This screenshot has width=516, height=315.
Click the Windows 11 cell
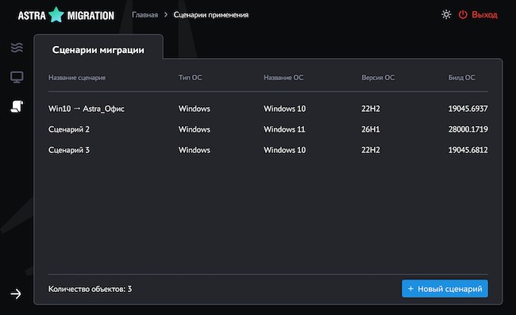[x=284, y=129]
